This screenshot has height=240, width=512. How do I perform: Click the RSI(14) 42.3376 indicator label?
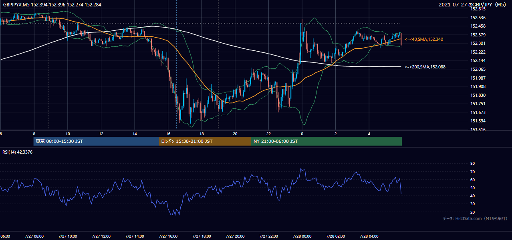coord(18,152)
